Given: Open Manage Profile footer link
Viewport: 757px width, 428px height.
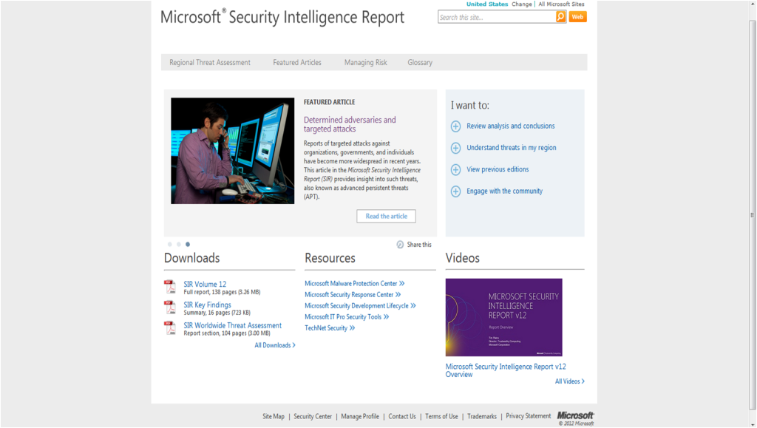Looking at the screenshot, I should [x=360, y=416].
